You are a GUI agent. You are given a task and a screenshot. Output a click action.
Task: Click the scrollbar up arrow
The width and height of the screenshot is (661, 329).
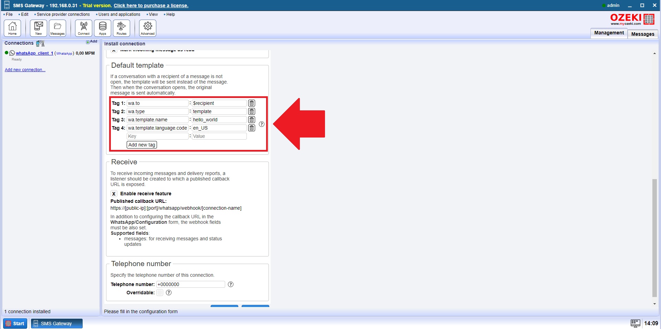tap(654, 53)
